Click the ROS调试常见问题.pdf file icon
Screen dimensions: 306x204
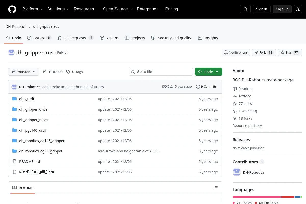pyautogui.click(x=15, y=172)
